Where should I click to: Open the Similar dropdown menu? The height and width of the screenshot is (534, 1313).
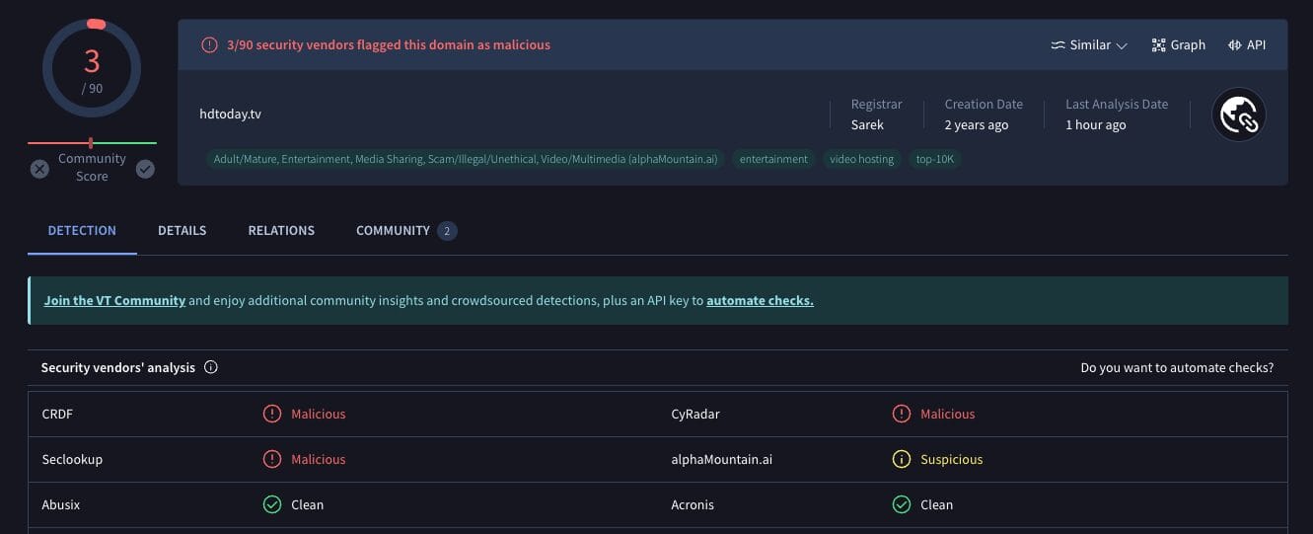point(1089,44)
